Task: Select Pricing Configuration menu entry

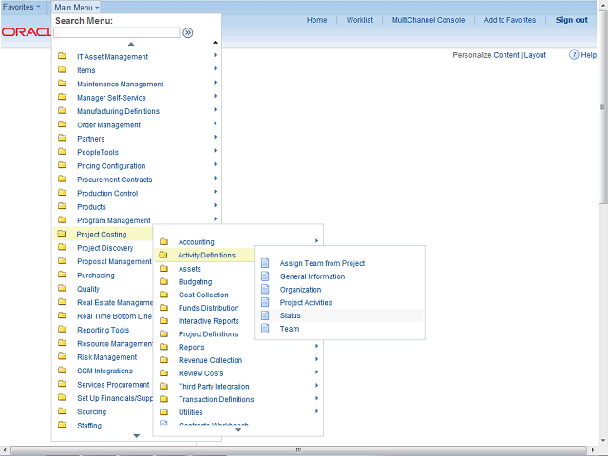Action: pos(111,166)
